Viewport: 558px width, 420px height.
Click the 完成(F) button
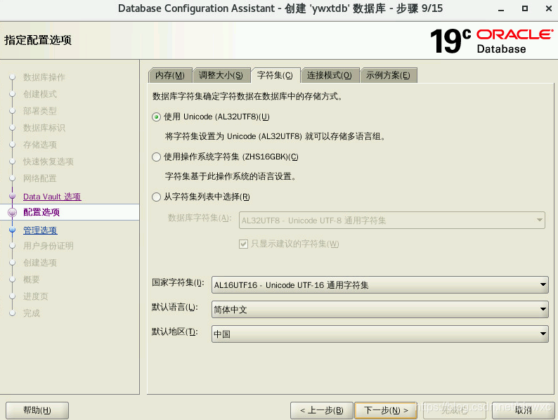455,410
